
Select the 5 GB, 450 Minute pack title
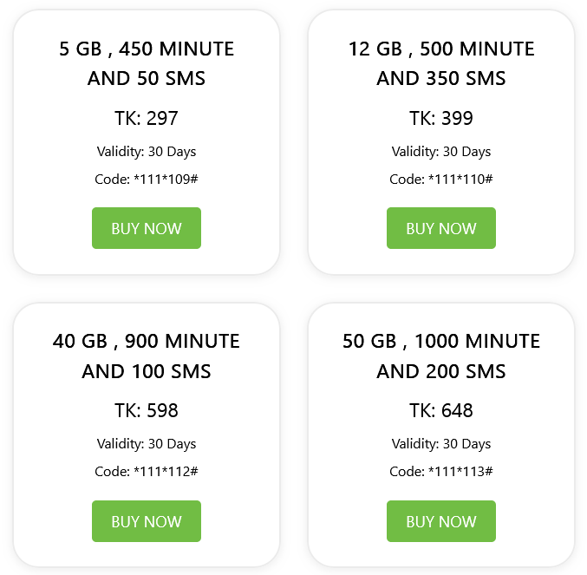tap(147, 63)
